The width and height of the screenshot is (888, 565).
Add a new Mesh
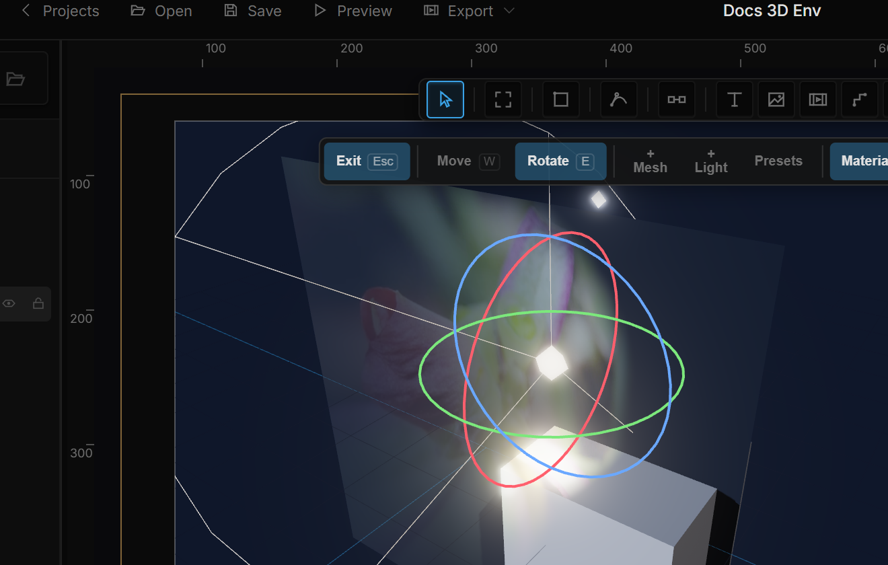pos(651,161)
